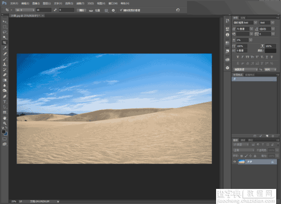Click the text color swatch in Character panel
This screenshot has width=281, height=204.
pos(270,51)
